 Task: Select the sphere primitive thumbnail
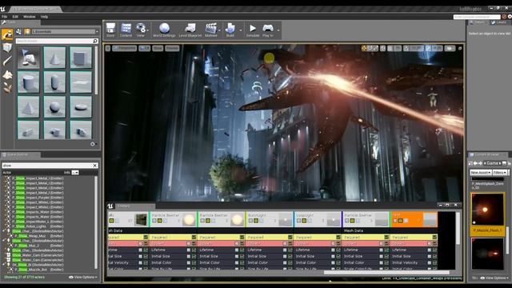tap(54, 106)
